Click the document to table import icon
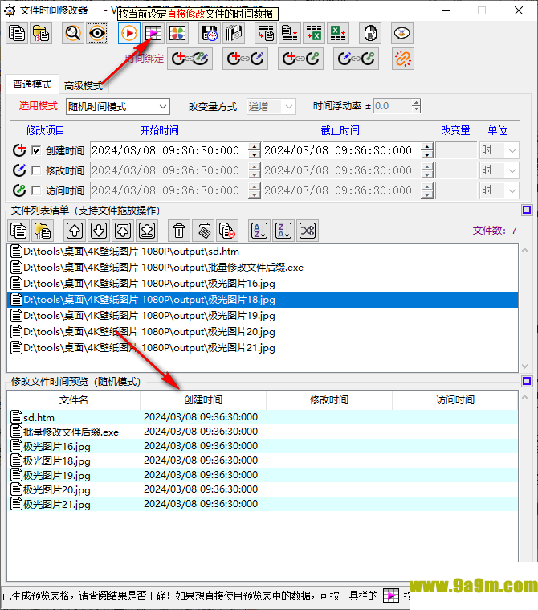Viewport: 538px width, 610px height. point(290,33)
